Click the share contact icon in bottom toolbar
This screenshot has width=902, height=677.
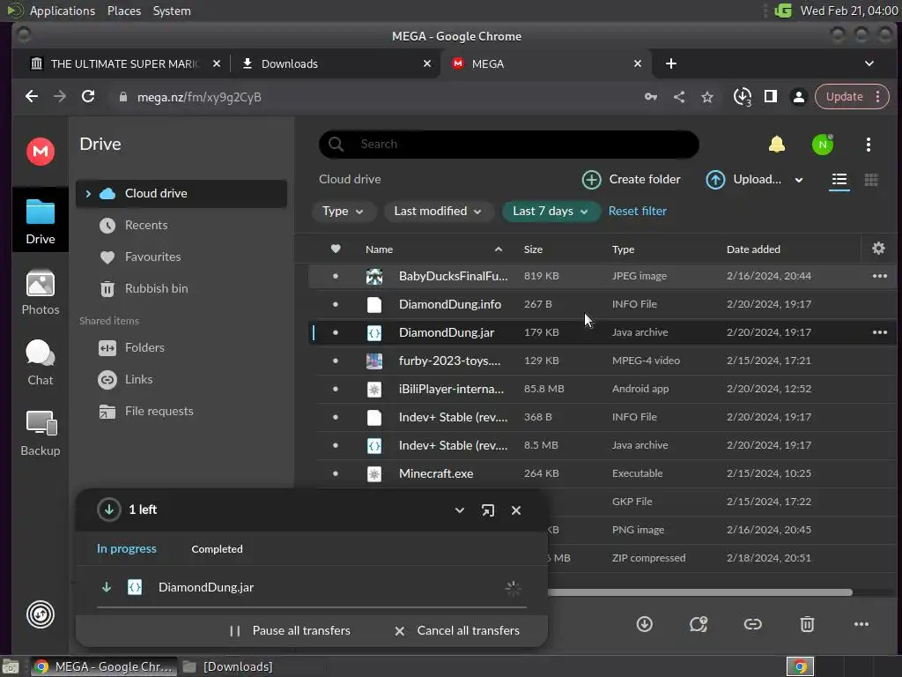(699, 624)
